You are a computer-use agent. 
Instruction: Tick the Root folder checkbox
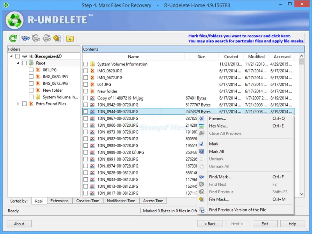click(x=24, y=63)
